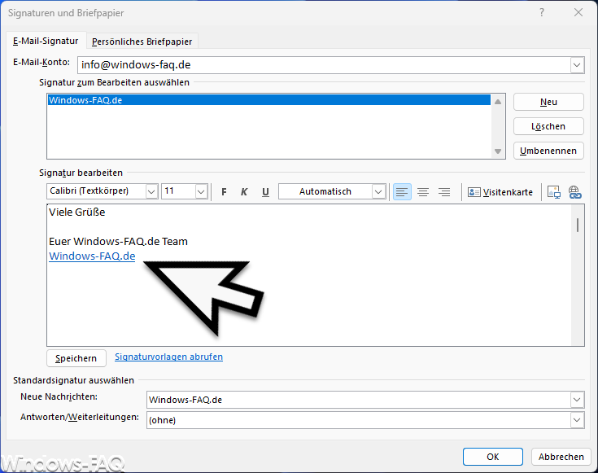This screenshot has height=473, width=598.
Task: Insert picture into signature
Action: click(x=554, y=192)
